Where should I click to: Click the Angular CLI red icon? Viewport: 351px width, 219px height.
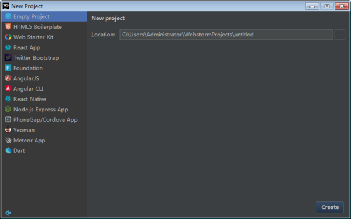coord(8,88)
